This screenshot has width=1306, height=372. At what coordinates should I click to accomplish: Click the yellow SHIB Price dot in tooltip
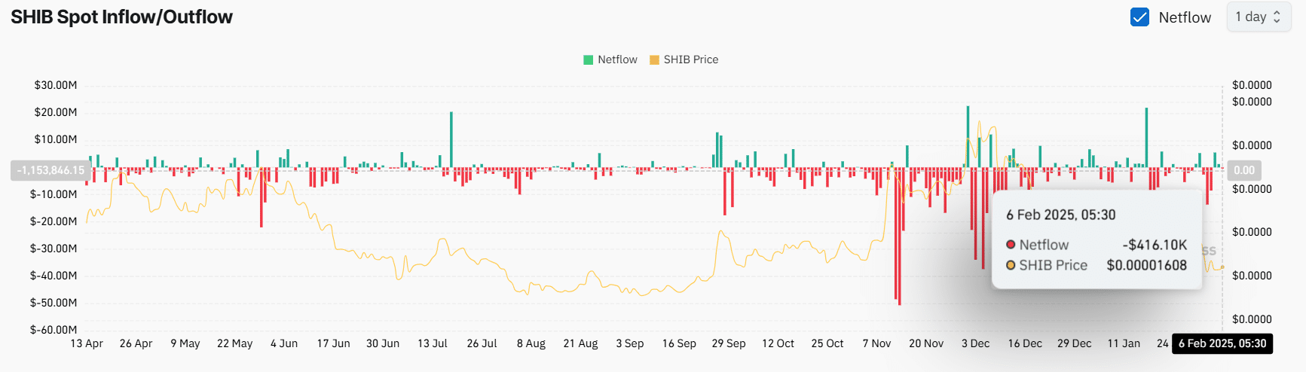pos(1011,265)
